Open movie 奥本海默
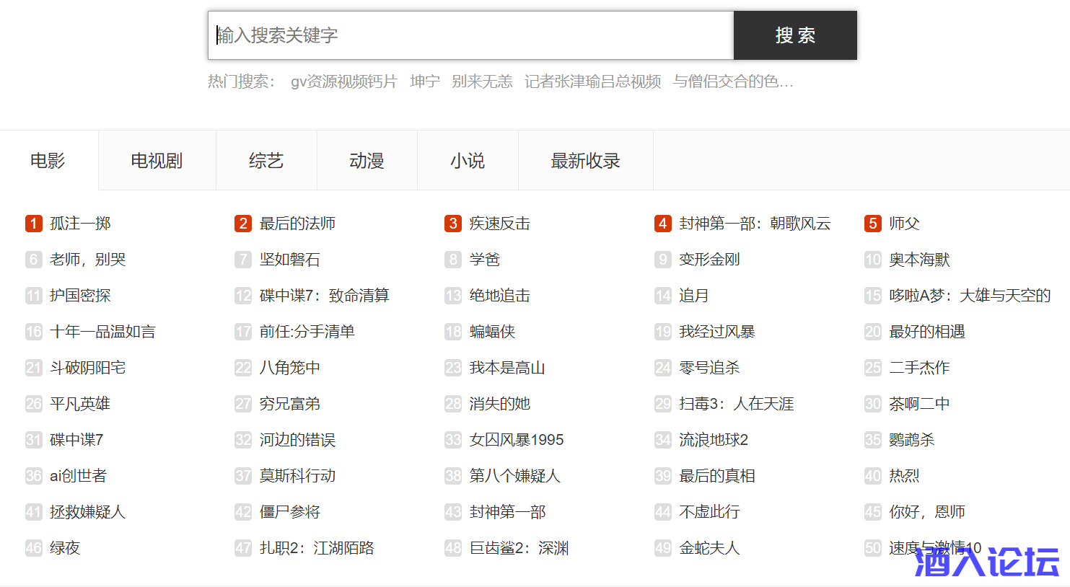1070x587 pixels. 920,260
